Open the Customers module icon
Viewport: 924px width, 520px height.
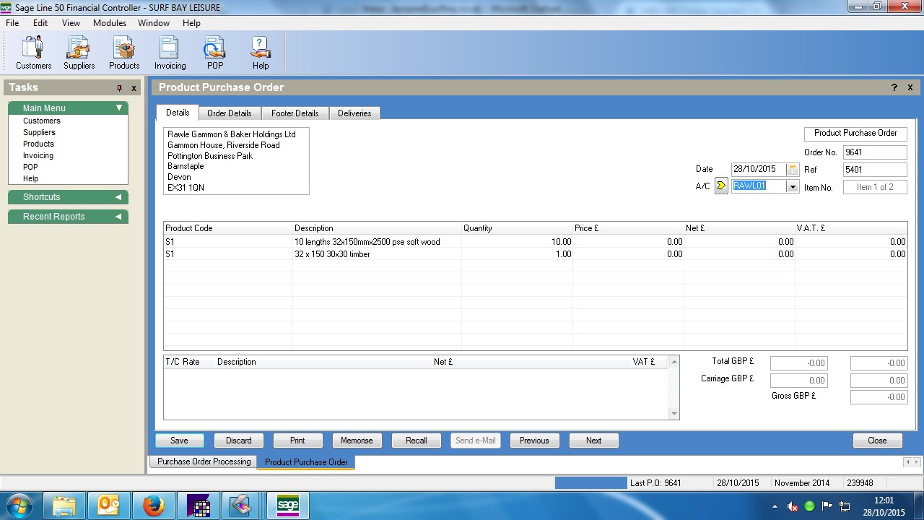click(33, 53)
